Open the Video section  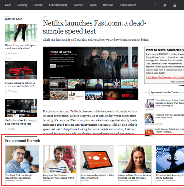click(x=93, y=5)
